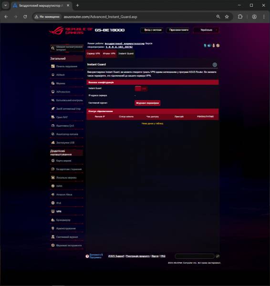Viewport: 270px width, 286px height.
Task: Open the FAQ footer link
Action: (163, 256)
